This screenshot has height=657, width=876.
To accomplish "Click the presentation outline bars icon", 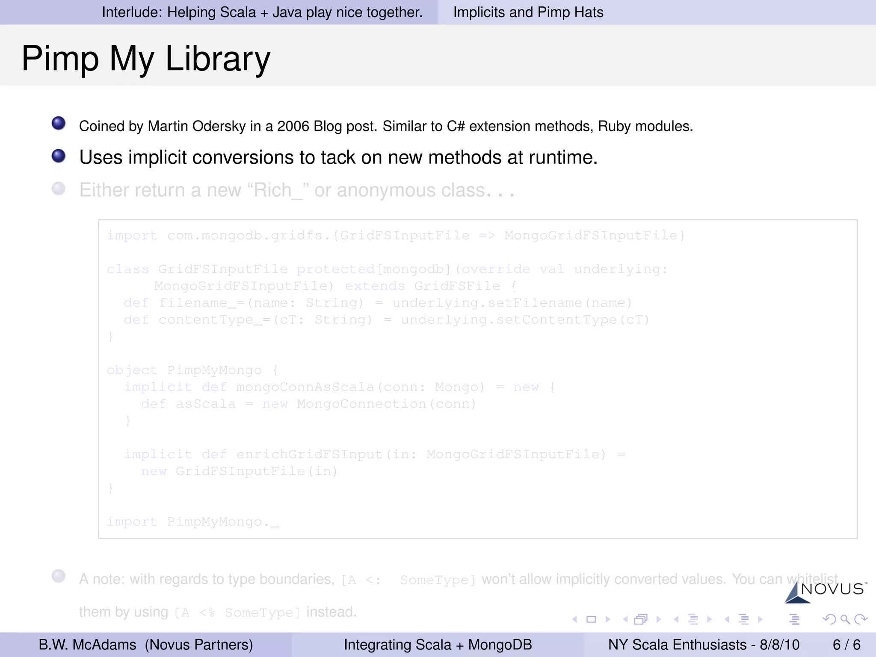I will point(794,619).
